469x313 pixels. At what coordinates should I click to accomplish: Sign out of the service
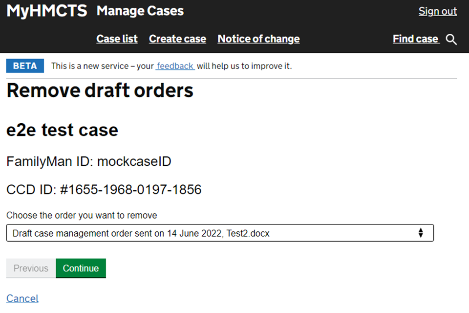pyautogui.click(x=437, y=11)
